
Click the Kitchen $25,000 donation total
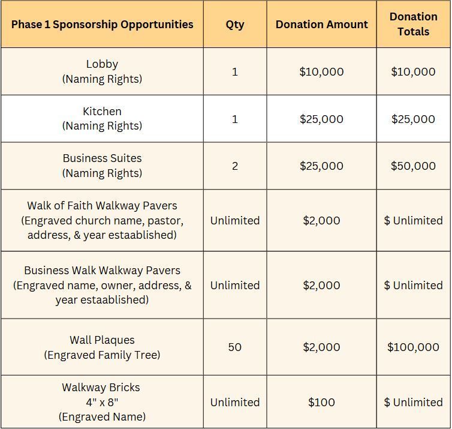pos(413,119)
